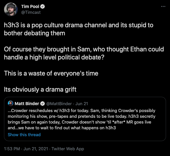Click the @MattBinder handle
Screen dimensions: 170x156
pyautogui.click(x=59, y=104)
